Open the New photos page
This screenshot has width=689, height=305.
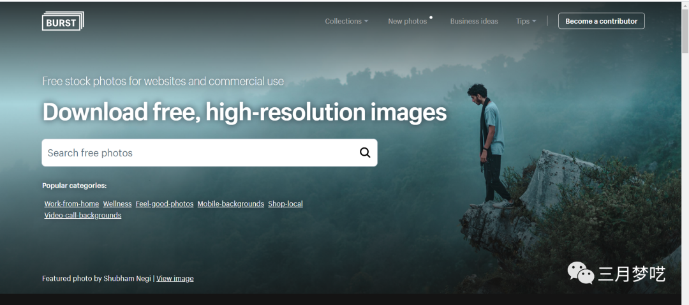pos(407,21)
